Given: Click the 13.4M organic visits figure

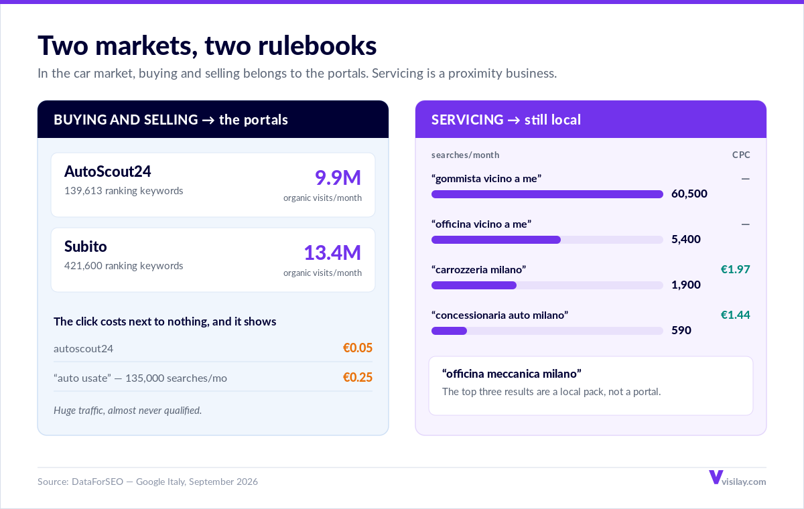Looking at the screenshot, I should pyautogui.click(x=332, y=252).
